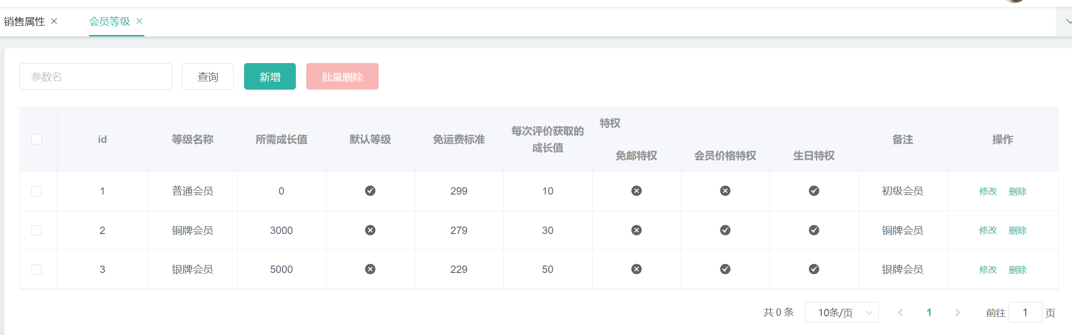Click the 查询 button
Viewport: 1072px width, 335px height.
click(208, 76)
